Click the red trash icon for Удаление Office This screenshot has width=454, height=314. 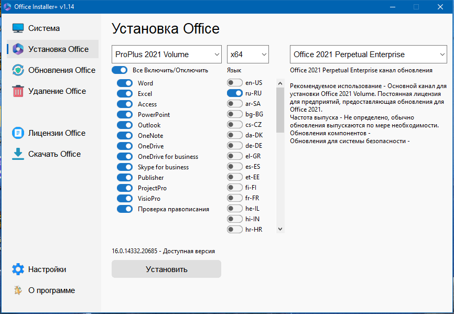pos(18,91)
